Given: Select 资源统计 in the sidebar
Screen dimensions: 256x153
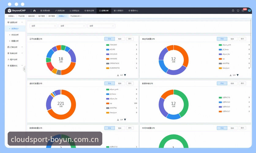Looking at the screenshot, I should click(x=15, y=28).
